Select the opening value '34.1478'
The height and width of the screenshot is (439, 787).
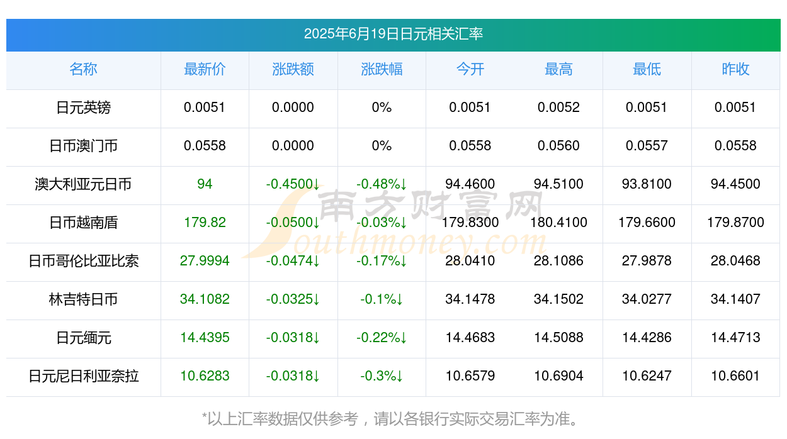pyautogui.click(x=470, y=299)
